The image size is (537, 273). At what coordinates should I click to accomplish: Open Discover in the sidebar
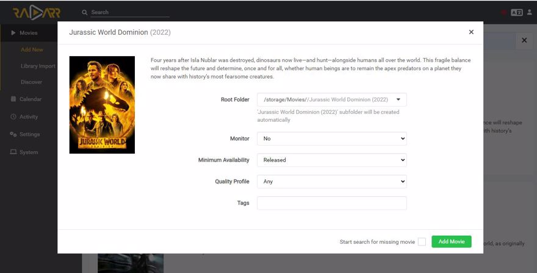pos(31,82)
